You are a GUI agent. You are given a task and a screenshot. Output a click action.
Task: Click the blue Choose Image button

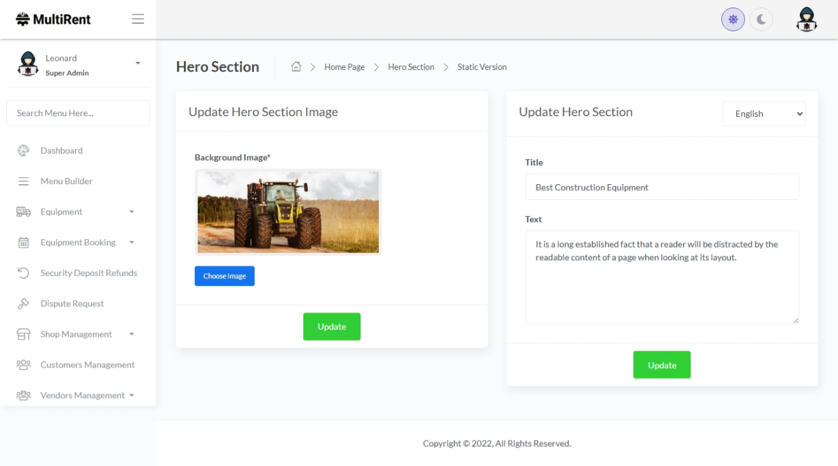point(224,276)
